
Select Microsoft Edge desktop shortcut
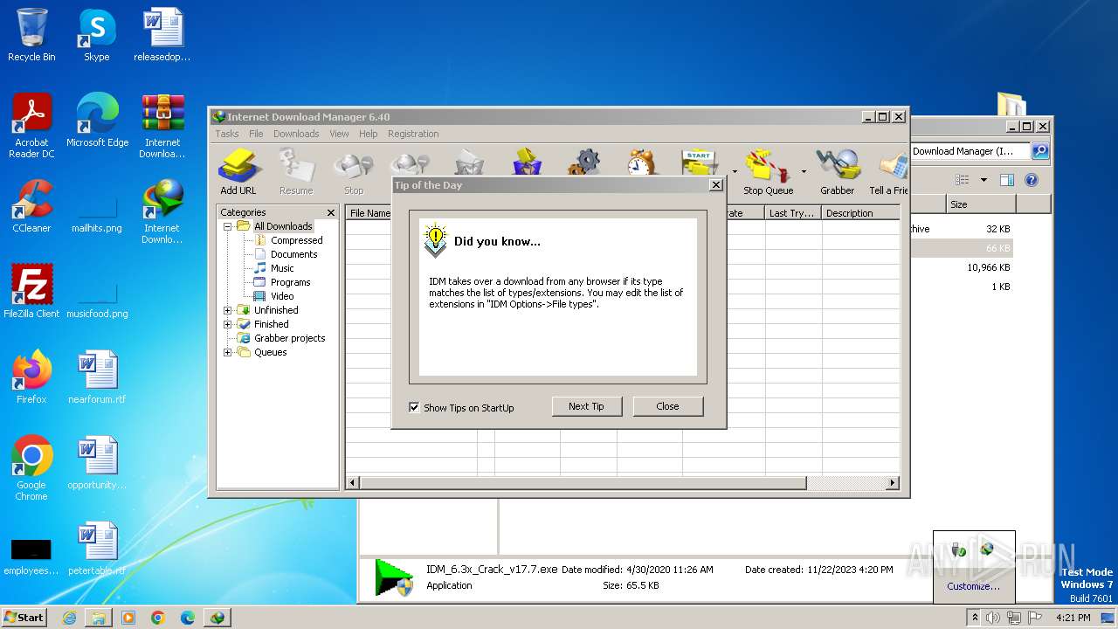pos(97,121)
